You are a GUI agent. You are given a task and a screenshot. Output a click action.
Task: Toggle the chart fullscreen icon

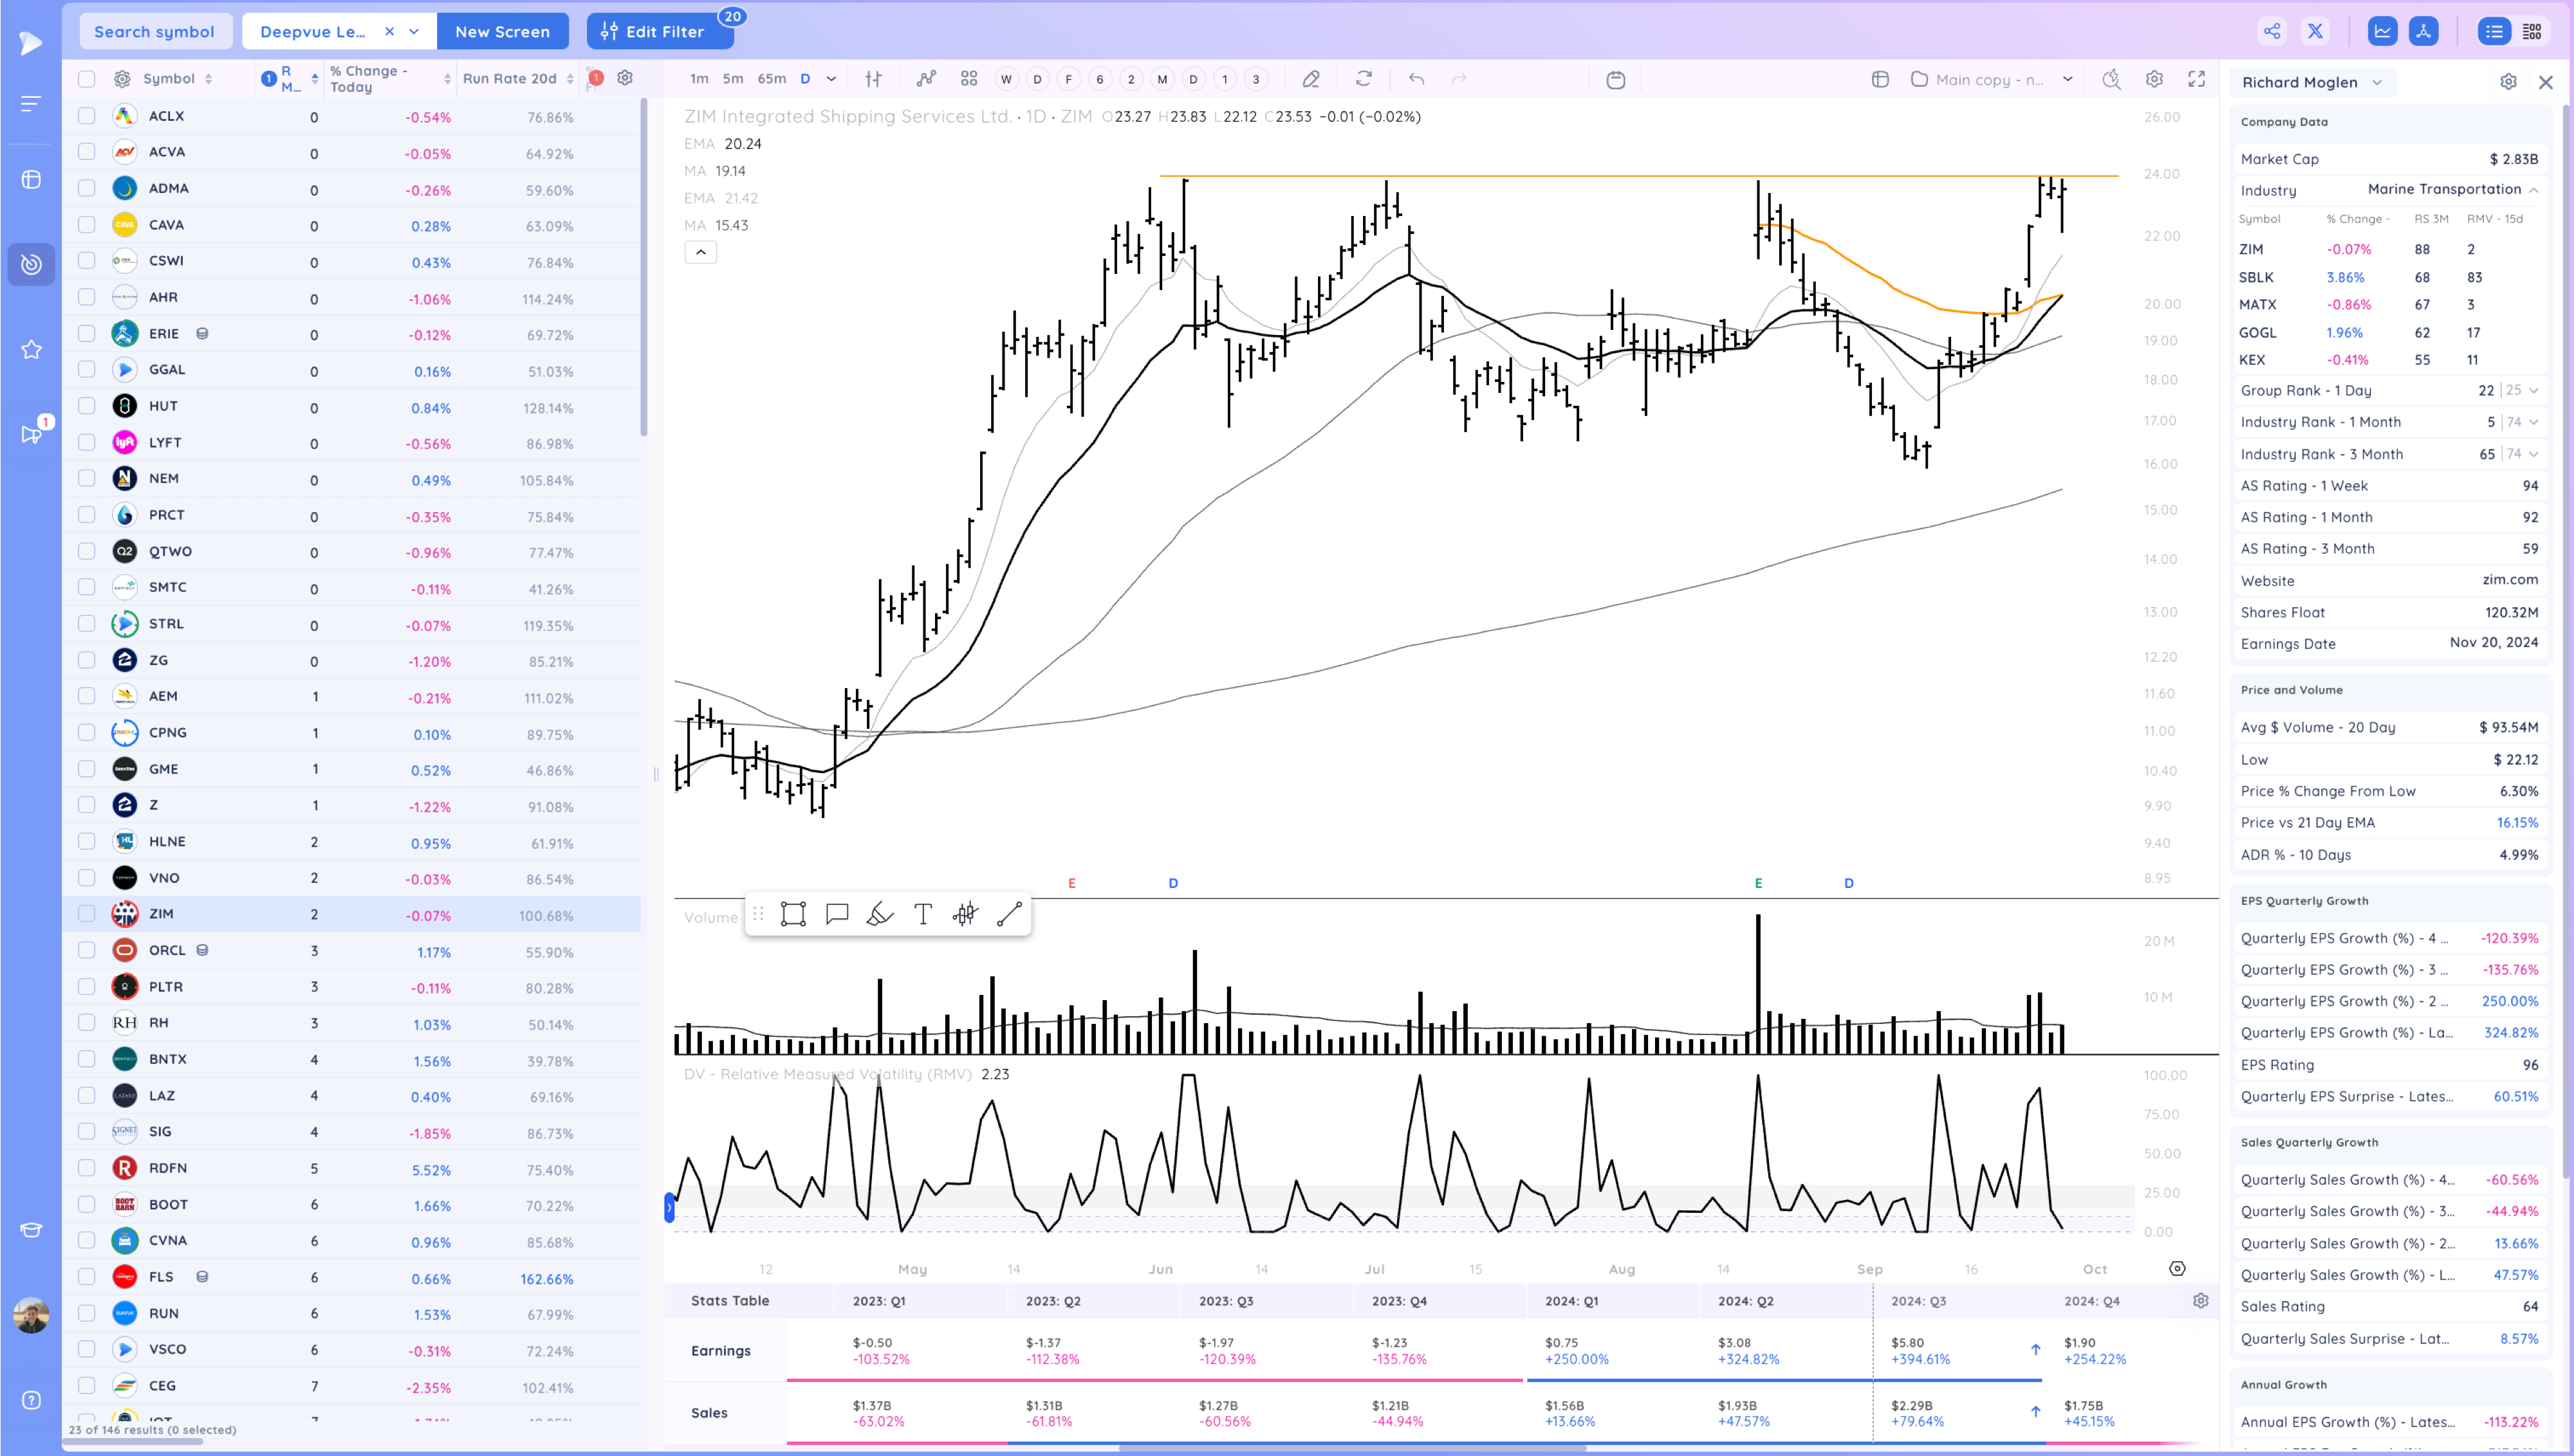click(2197, 79)
